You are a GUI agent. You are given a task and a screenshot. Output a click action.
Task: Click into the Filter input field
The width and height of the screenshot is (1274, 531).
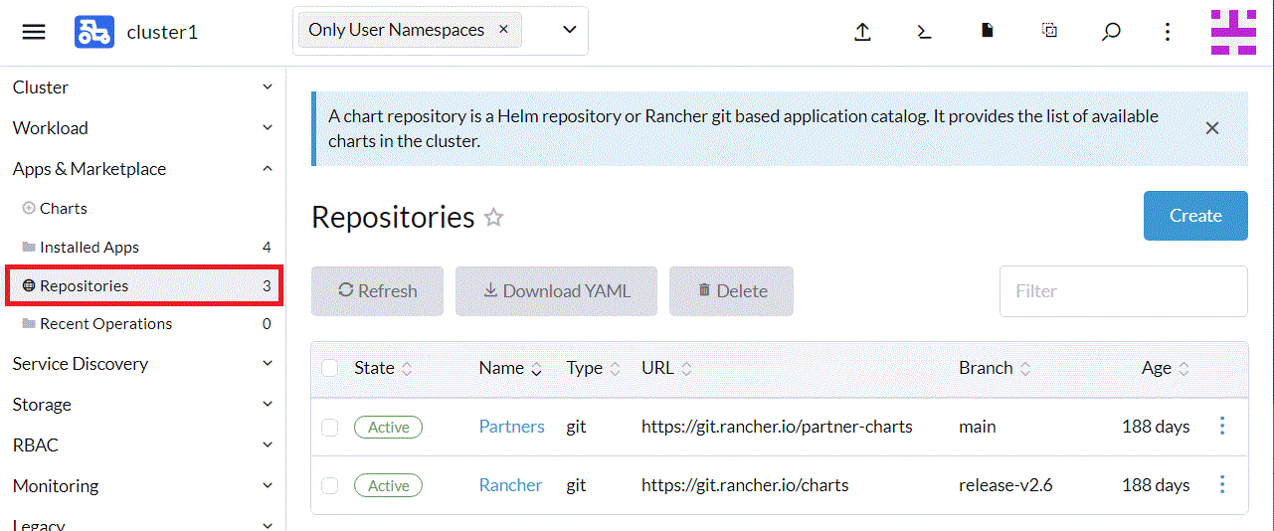pos(1123,291)
